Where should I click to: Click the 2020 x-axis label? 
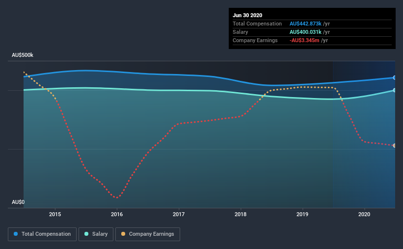click(x=364, y=214)
